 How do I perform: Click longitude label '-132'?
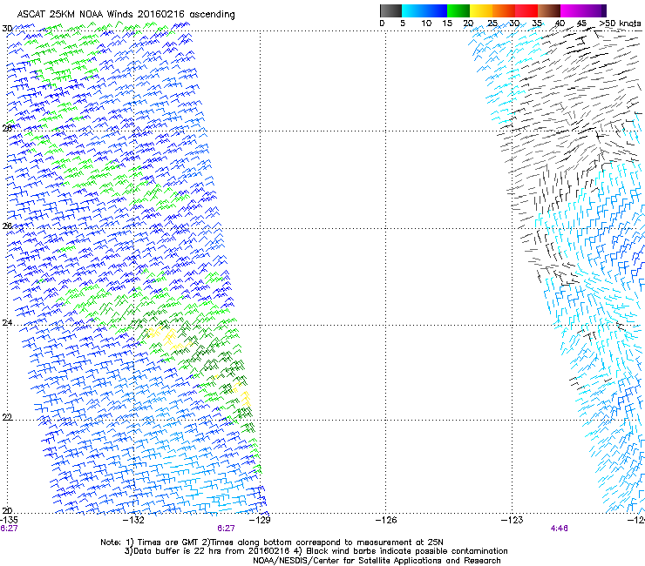[x=134, y=520]
